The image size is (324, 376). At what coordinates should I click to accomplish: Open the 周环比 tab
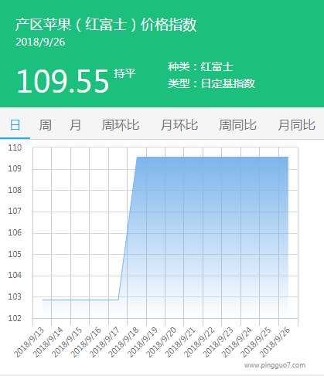(121, 125)
